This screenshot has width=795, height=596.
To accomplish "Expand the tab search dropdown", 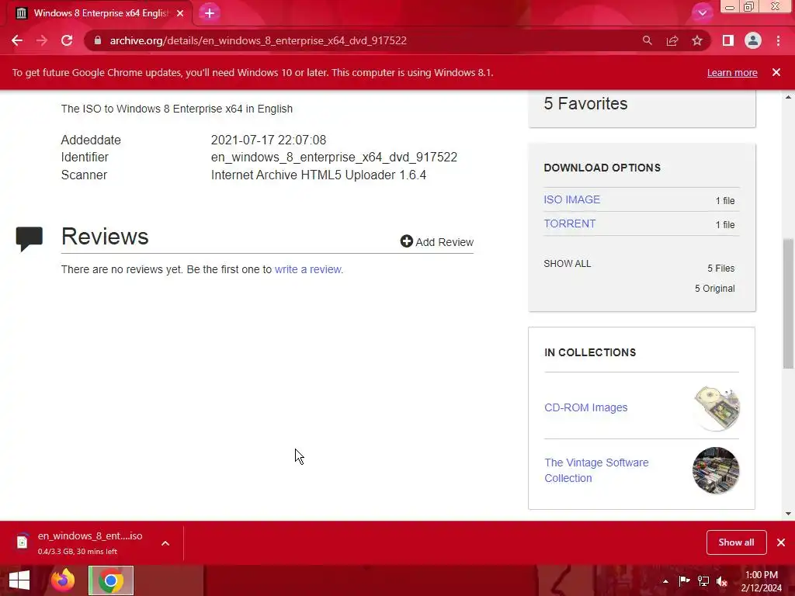I will pos(702,13).
